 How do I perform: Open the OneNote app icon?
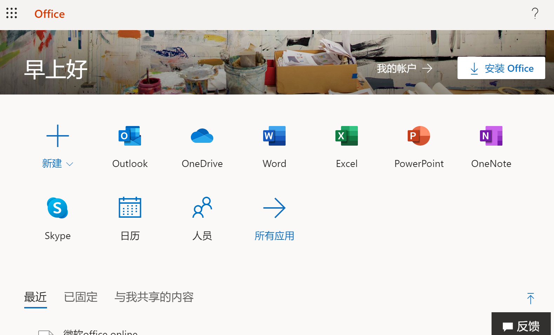click(x=491, y=136)
